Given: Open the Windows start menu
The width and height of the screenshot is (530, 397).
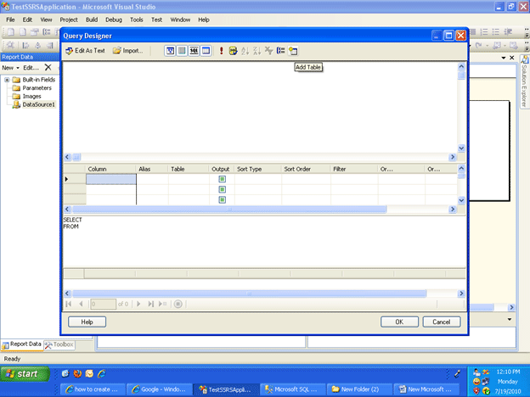Looking at the screenshot, I should point(25,374).
